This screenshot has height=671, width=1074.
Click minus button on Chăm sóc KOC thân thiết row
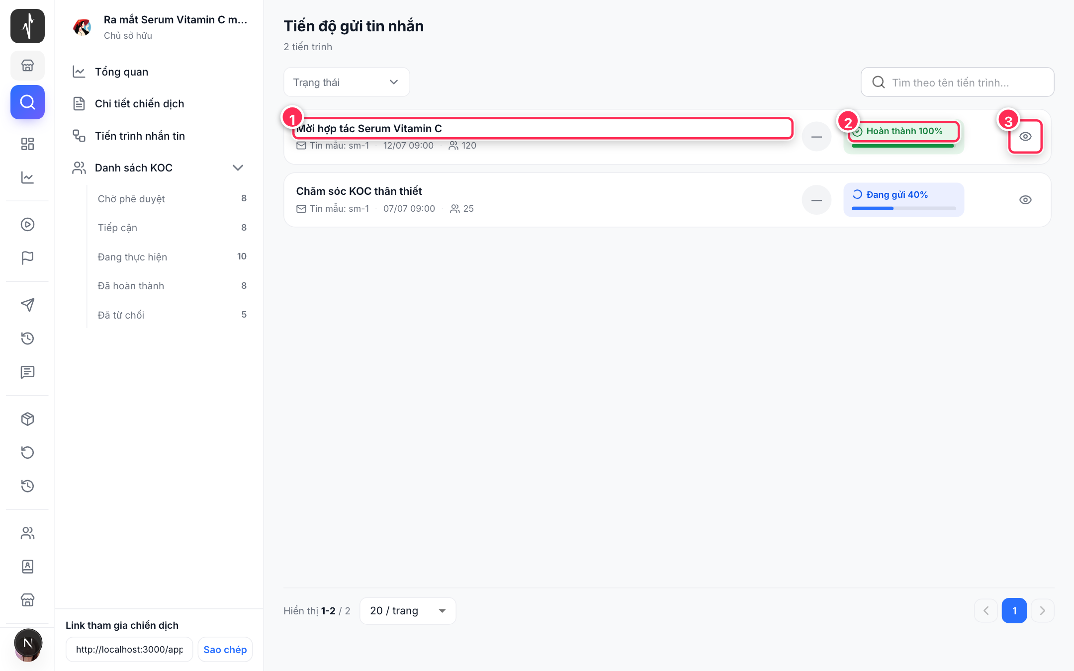(x=816, y=200)
